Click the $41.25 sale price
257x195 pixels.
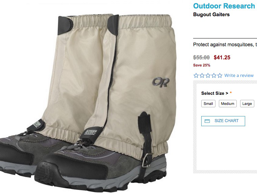(x=222, y=57)
